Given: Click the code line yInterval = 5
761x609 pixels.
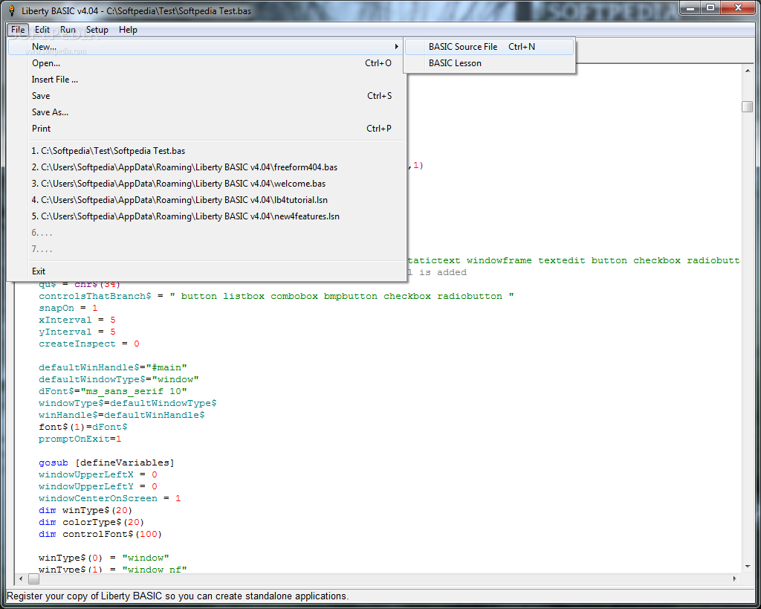Looking at the screenshot, I should (x=77, y=332).
